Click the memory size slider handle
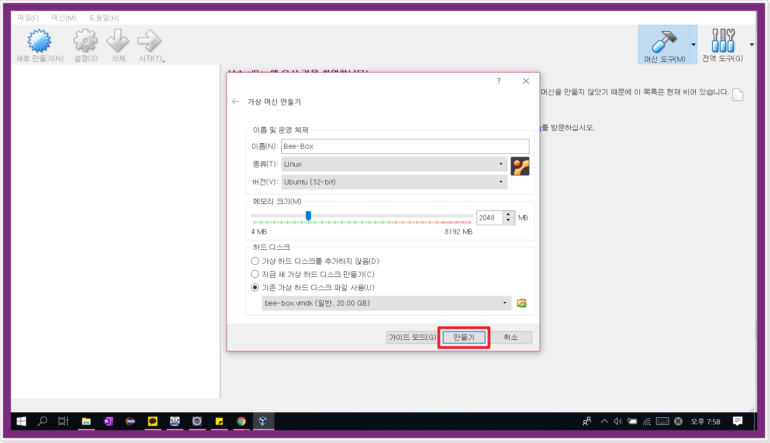Viewport: 770px width, 443px height. click(x=308, y=216)
